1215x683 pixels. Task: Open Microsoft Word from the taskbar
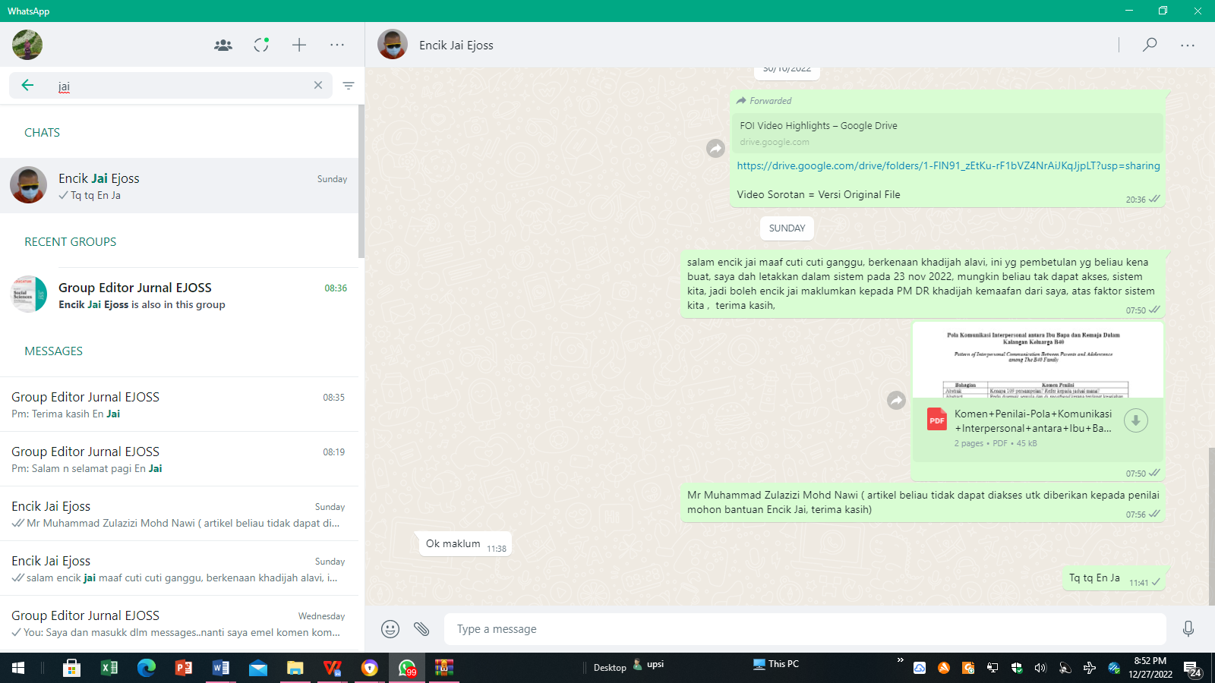pos(220,668)
